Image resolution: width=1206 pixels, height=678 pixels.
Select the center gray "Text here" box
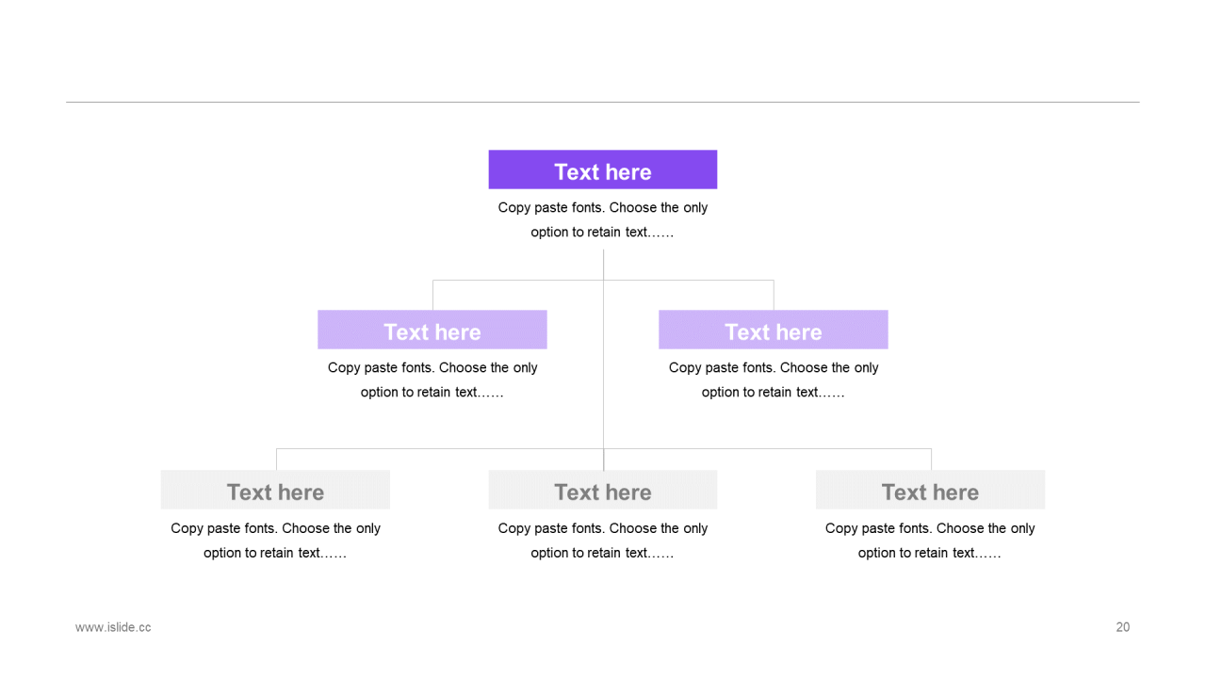pyautogui.click(x=602, y=491)
